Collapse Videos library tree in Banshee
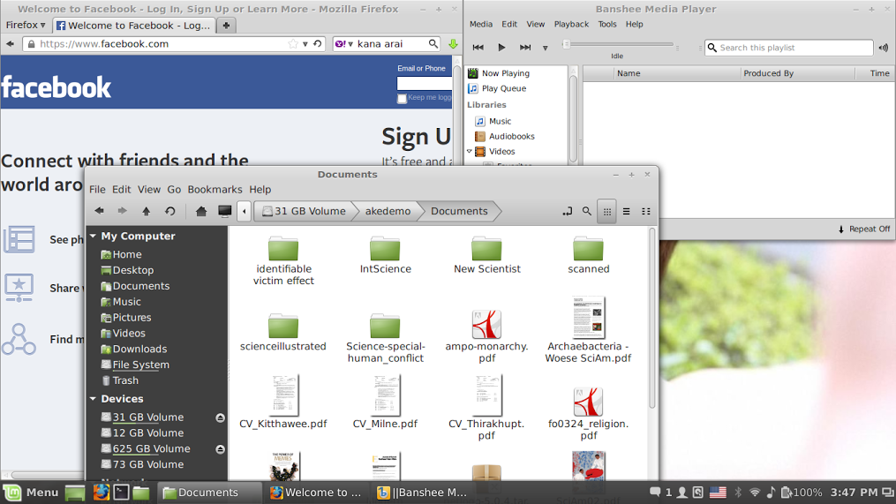896x504 pixels. point(470,152)
